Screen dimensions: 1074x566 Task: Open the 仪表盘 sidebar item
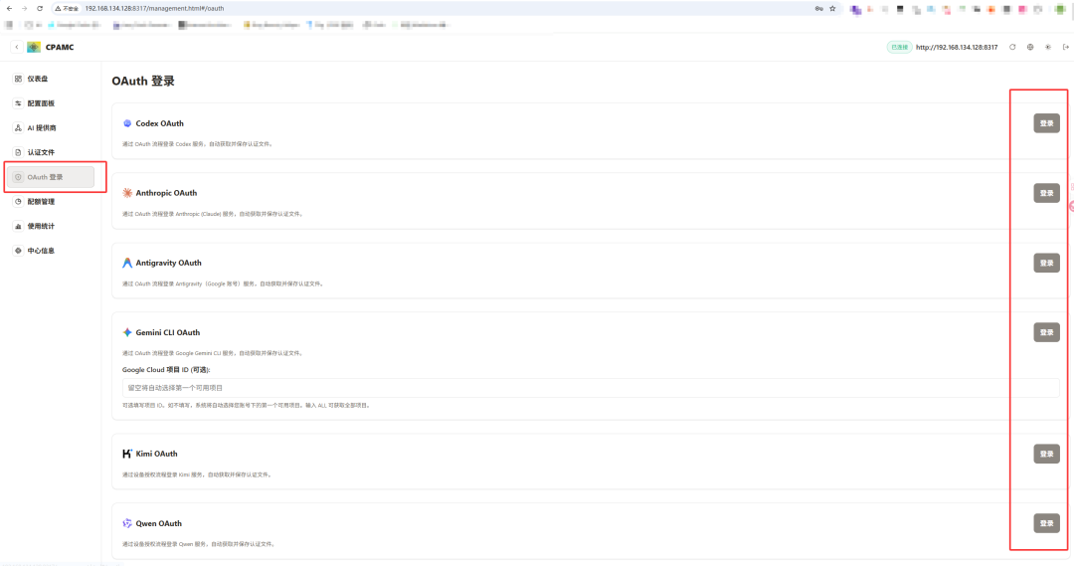pos(50,79)
